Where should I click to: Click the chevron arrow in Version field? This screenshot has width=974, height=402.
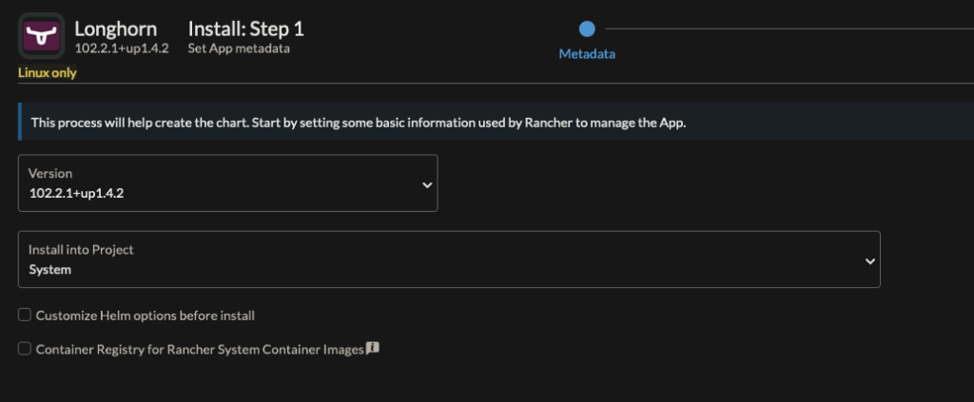[427, 183]
